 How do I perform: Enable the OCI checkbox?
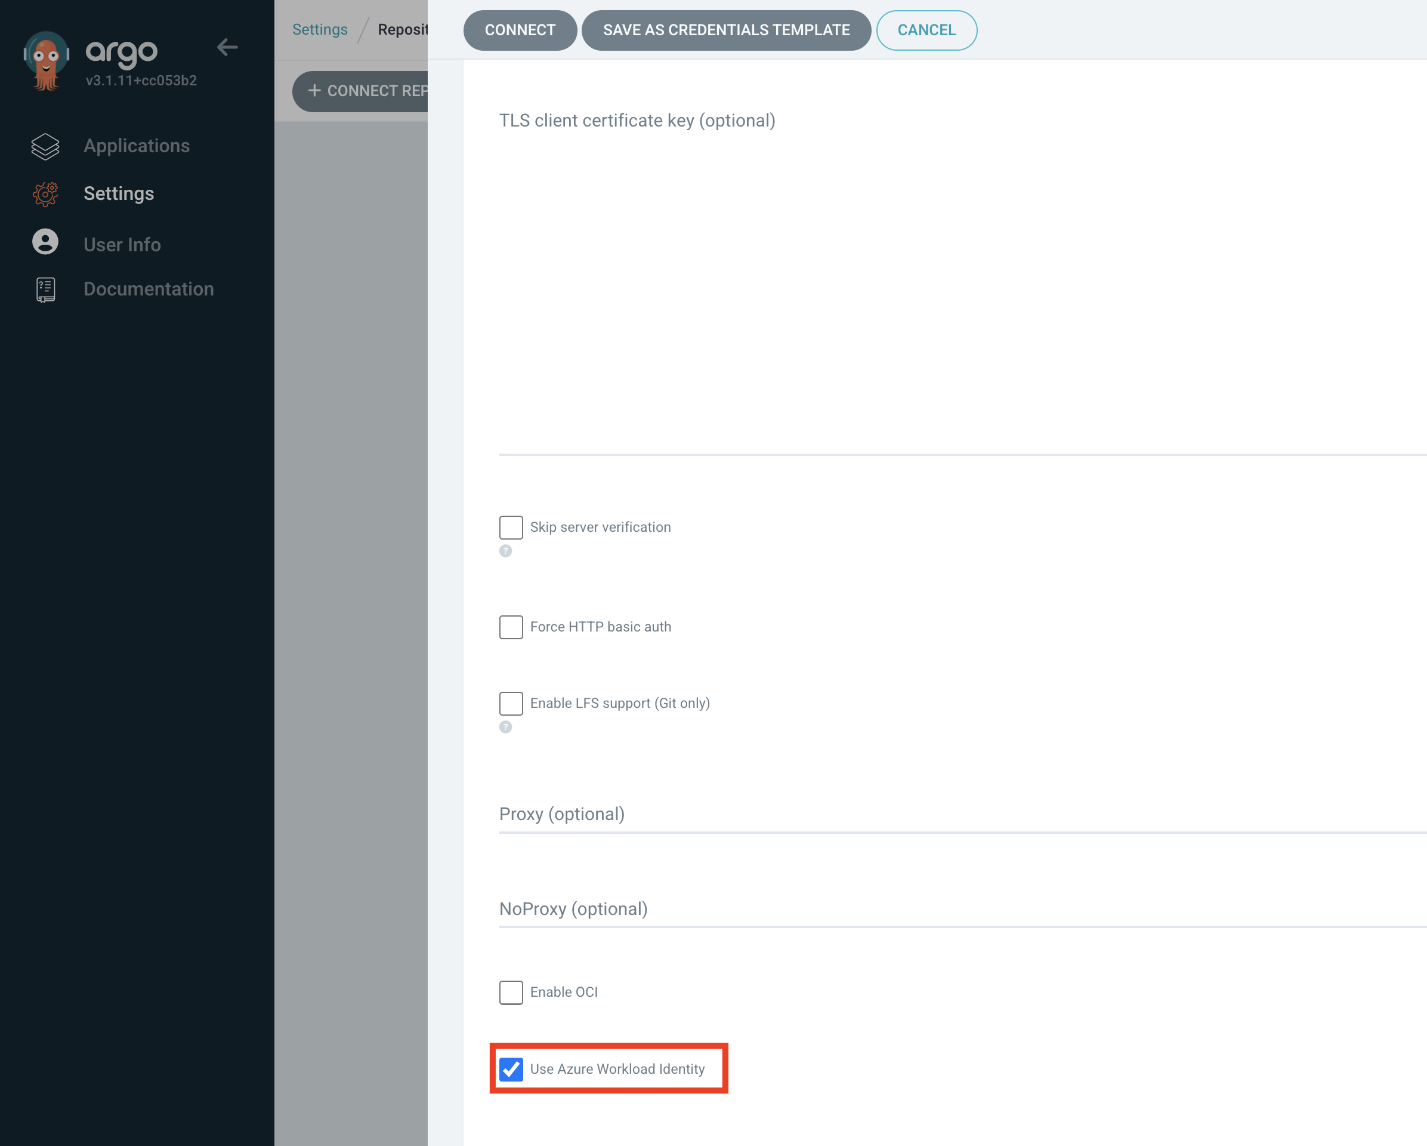pos(511,992)
